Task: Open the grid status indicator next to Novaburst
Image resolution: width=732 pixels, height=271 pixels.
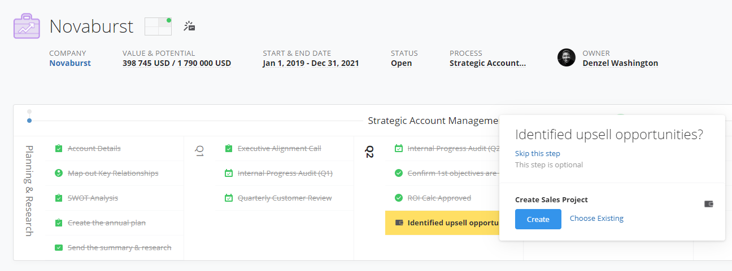Action: tap(158, 26)
